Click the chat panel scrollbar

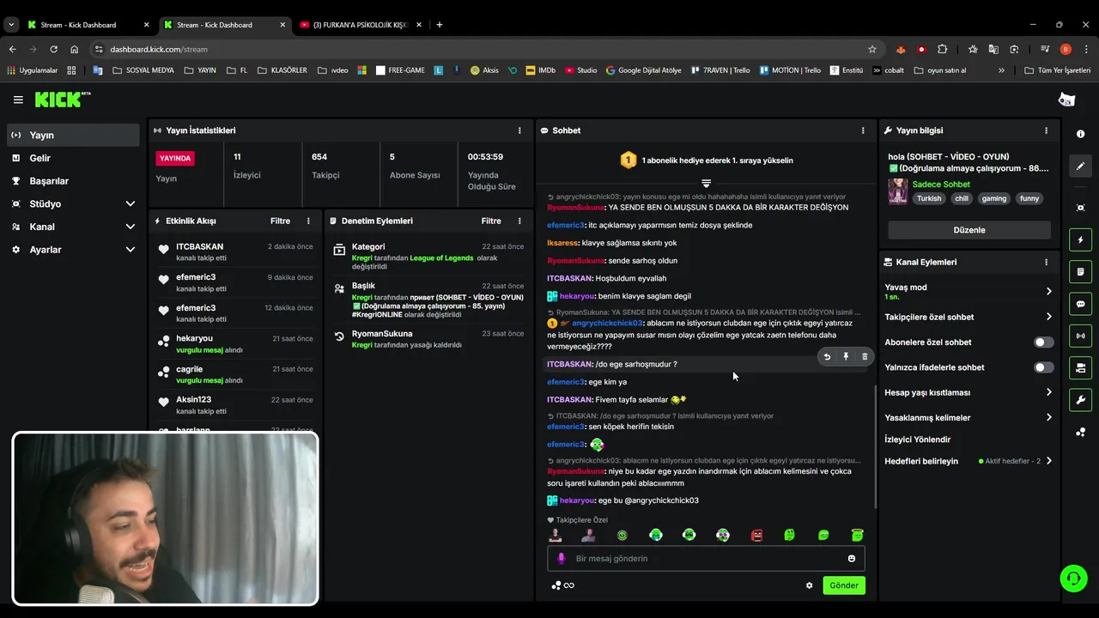click(x=874, y=446)
